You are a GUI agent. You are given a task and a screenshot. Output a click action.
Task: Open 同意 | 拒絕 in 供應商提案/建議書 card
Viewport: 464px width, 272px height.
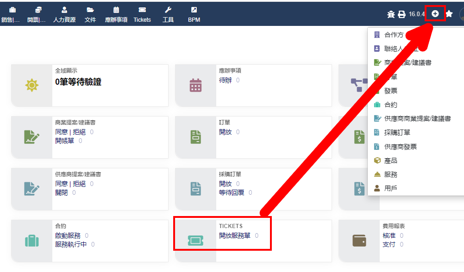coord(70,184)
